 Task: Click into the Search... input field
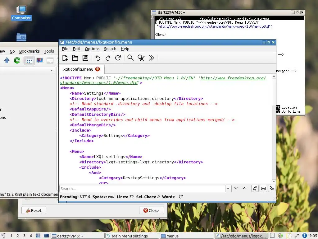142,189
